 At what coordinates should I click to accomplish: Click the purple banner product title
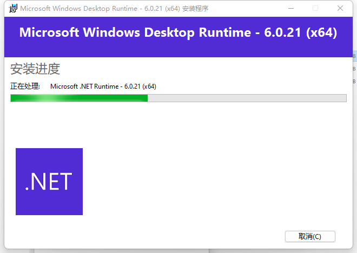178,32
